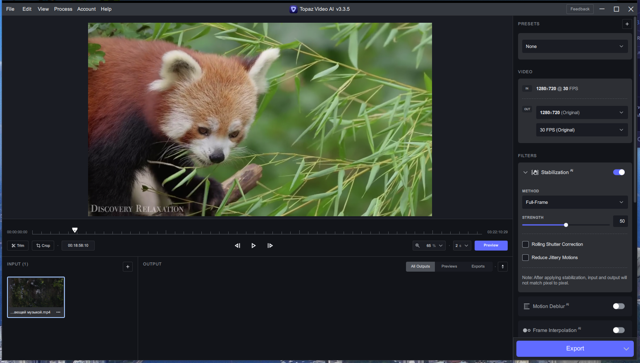Play the video preview
The image size is (640, 363).
pyautogui.click(x=253, y=246)
